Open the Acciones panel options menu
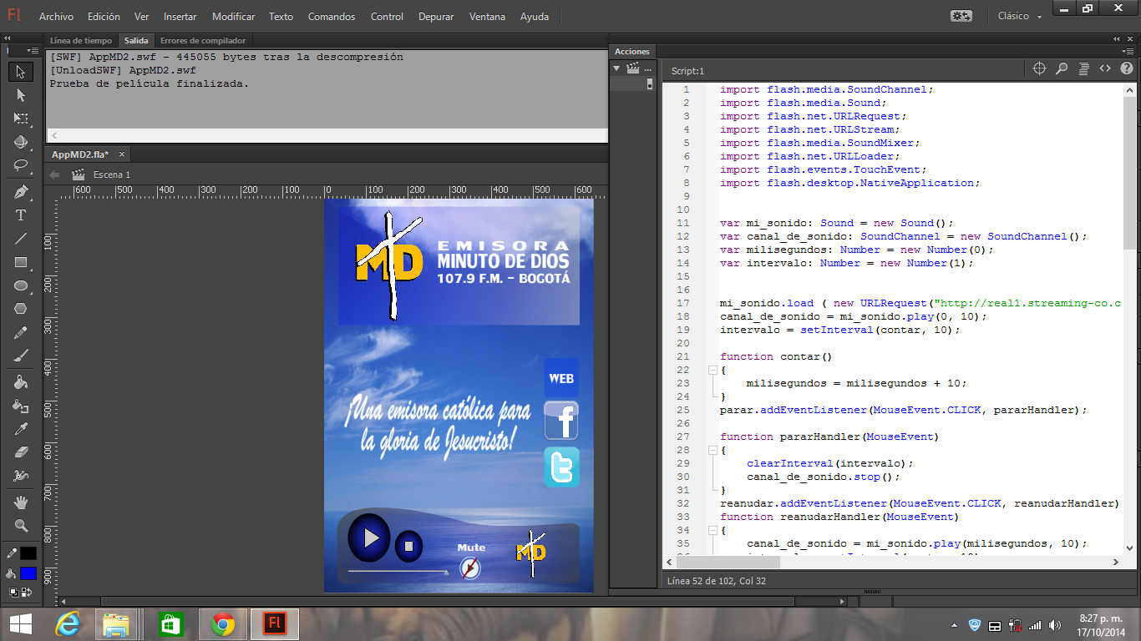1141x641 pixels. pos(647,68)
